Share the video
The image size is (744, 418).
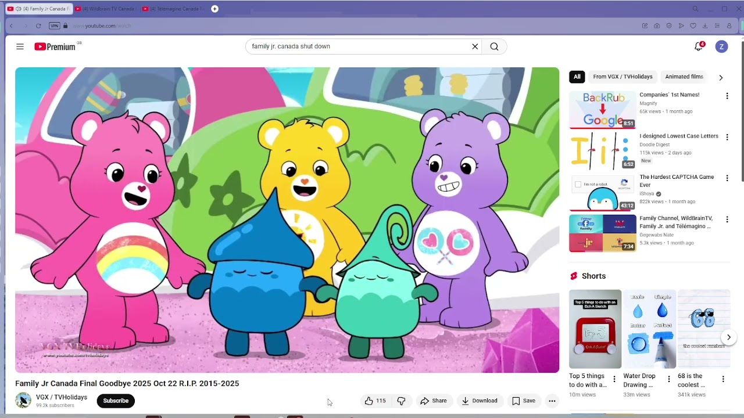click(434, 401)
